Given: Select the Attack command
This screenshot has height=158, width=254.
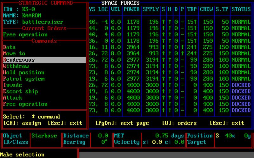Looking at the screenshot, I should point(13,98).
